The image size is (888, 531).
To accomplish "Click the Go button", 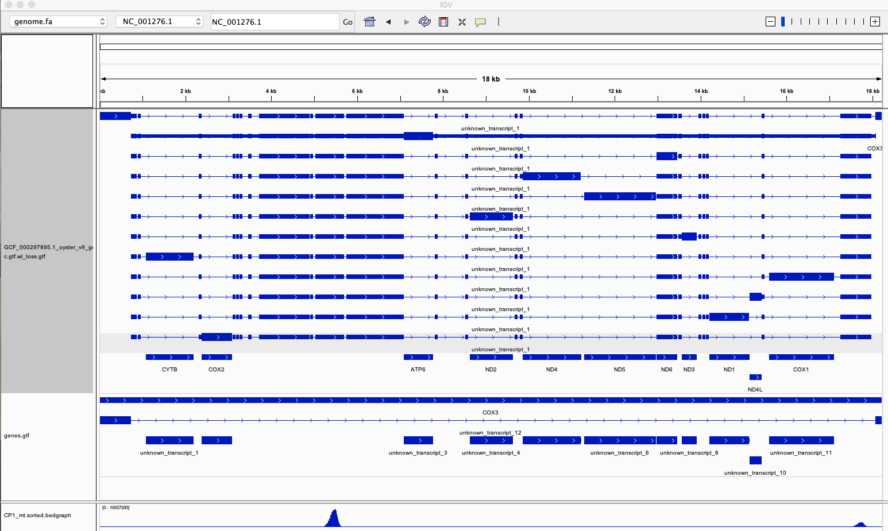I will (347, 21).
